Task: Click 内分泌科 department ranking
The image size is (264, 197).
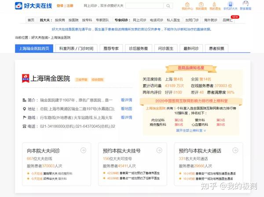Action: pyautogui.click(x=158, y=120)
